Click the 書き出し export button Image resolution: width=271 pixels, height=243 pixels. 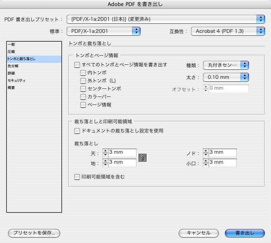click(x=245, y=233)
